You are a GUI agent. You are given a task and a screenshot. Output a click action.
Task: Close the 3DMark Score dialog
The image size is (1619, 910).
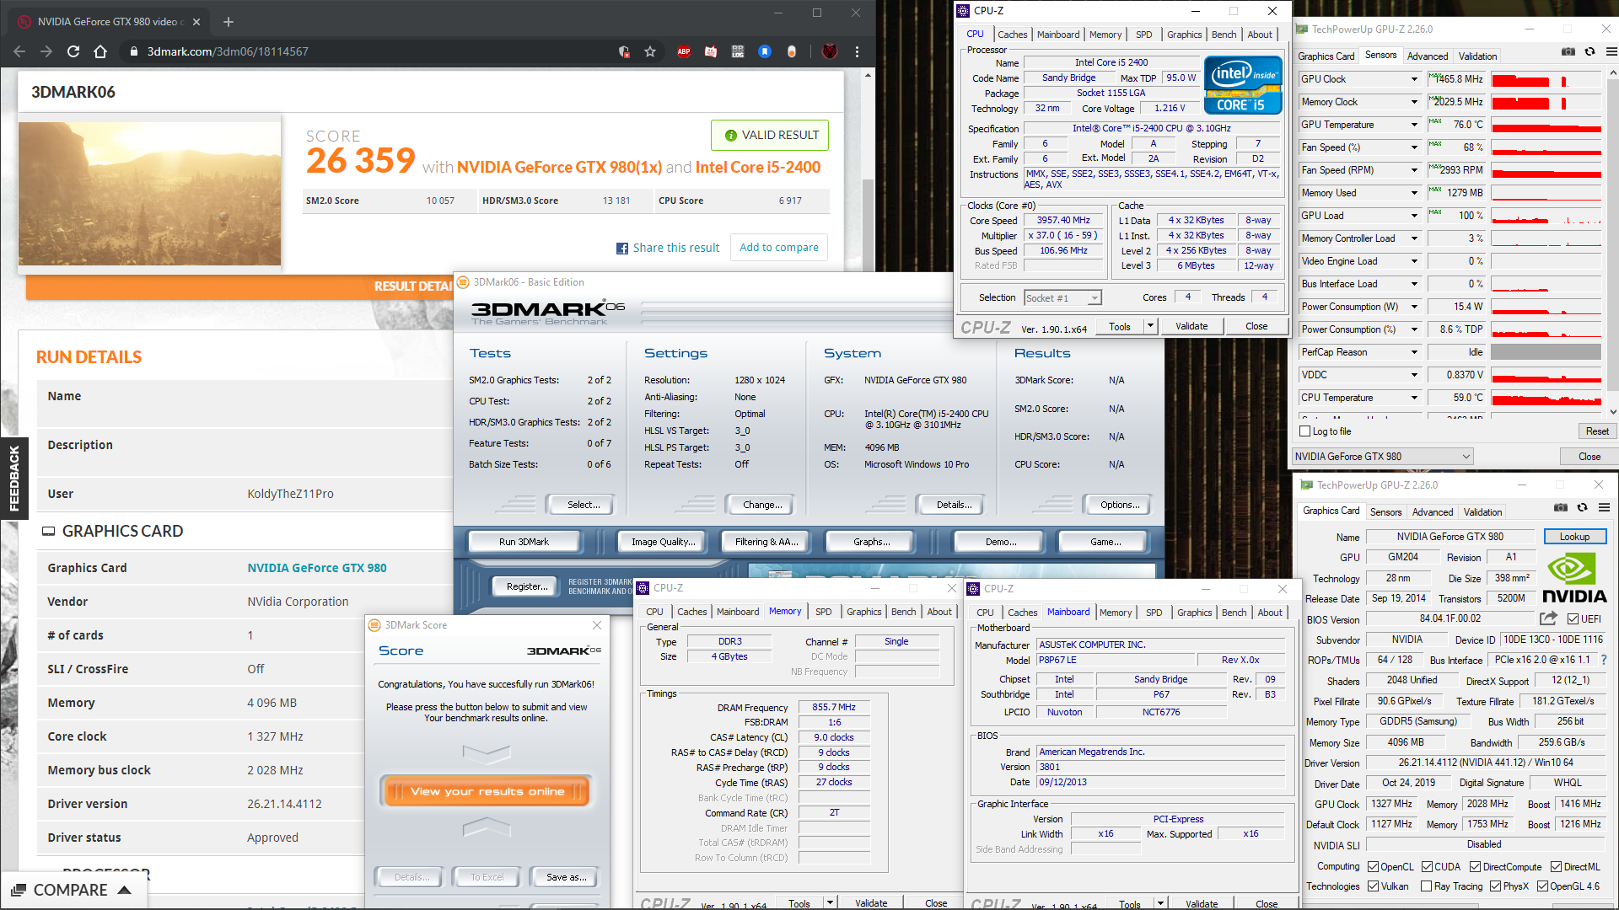click(597, 625)
